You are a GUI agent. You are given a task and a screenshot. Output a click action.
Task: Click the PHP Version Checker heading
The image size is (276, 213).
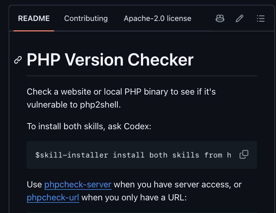pyautogui.click(x=110, y=60)
